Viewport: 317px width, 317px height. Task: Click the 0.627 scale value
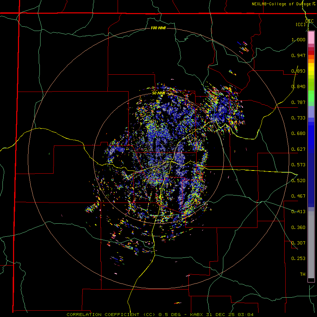pyautogui.click(x=298, y=149)
